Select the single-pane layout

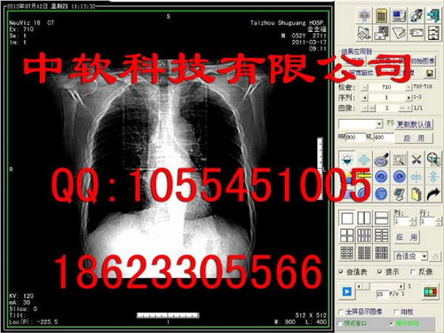347,218
